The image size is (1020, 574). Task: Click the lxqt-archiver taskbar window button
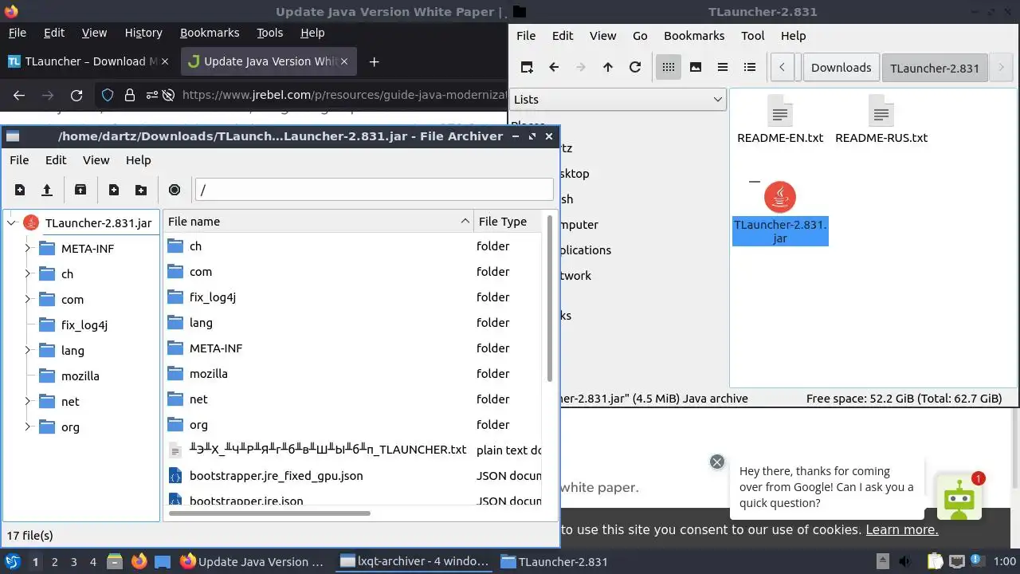point(414,562)
